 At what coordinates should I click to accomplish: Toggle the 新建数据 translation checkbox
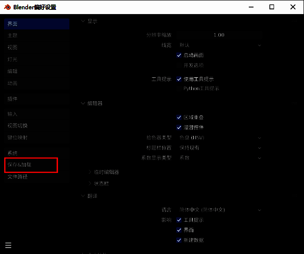pyautogui.click(x=179, y=240)
